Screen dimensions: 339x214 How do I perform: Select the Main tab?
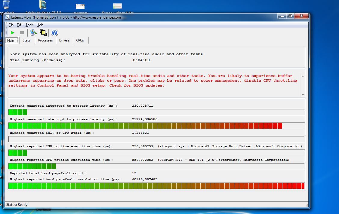click(11, 40)
